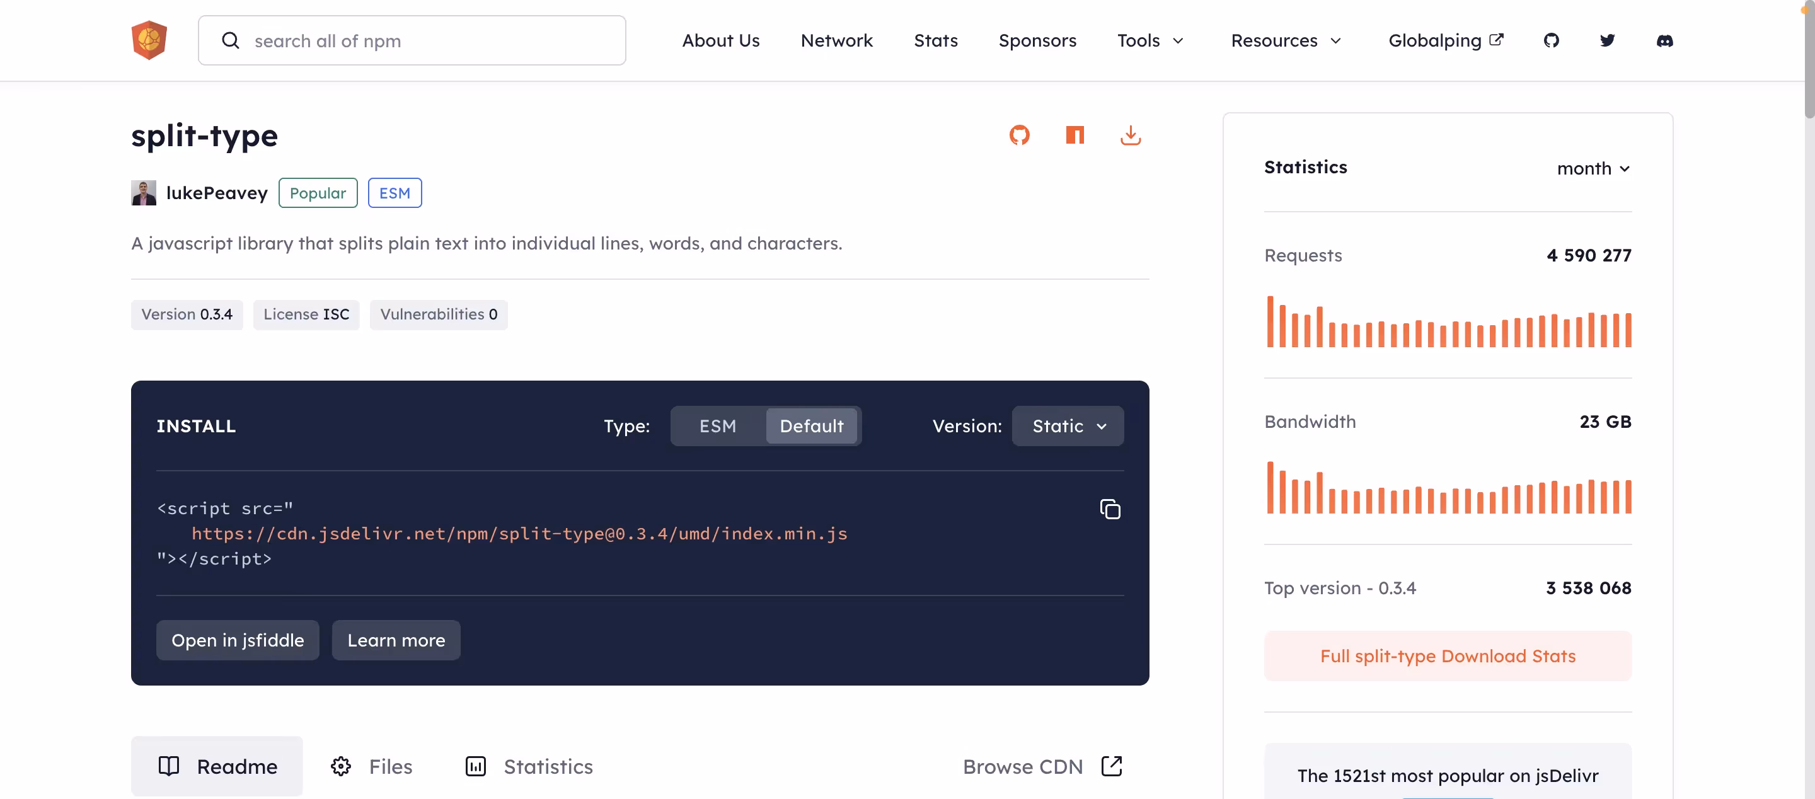Open jsDelivr's Discord
This screenshot has width=1815, height=799.
pyautogui.click(x=1666, y=41)
